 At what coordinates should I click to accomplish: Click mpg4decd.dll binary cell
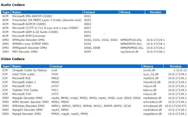pos(152,114)
